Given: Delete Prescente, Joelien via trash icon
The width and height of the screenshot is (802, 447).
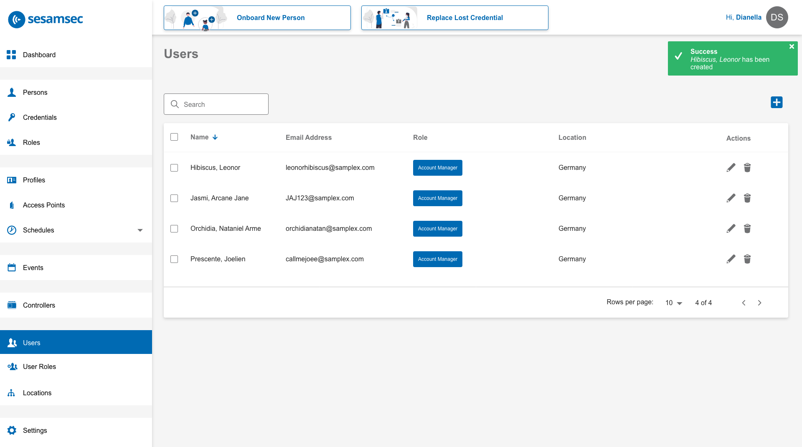Looking at the screenshot, I should click(747, 259).
